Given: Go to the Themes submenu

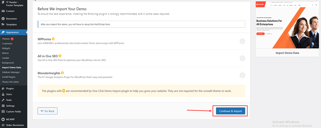Looking at the screenshot, I should (x=6, y=39).
